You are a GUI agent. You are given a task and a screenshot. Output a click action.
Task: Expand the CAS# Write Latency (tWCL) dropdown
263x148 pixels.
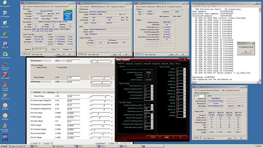[152, 128]
